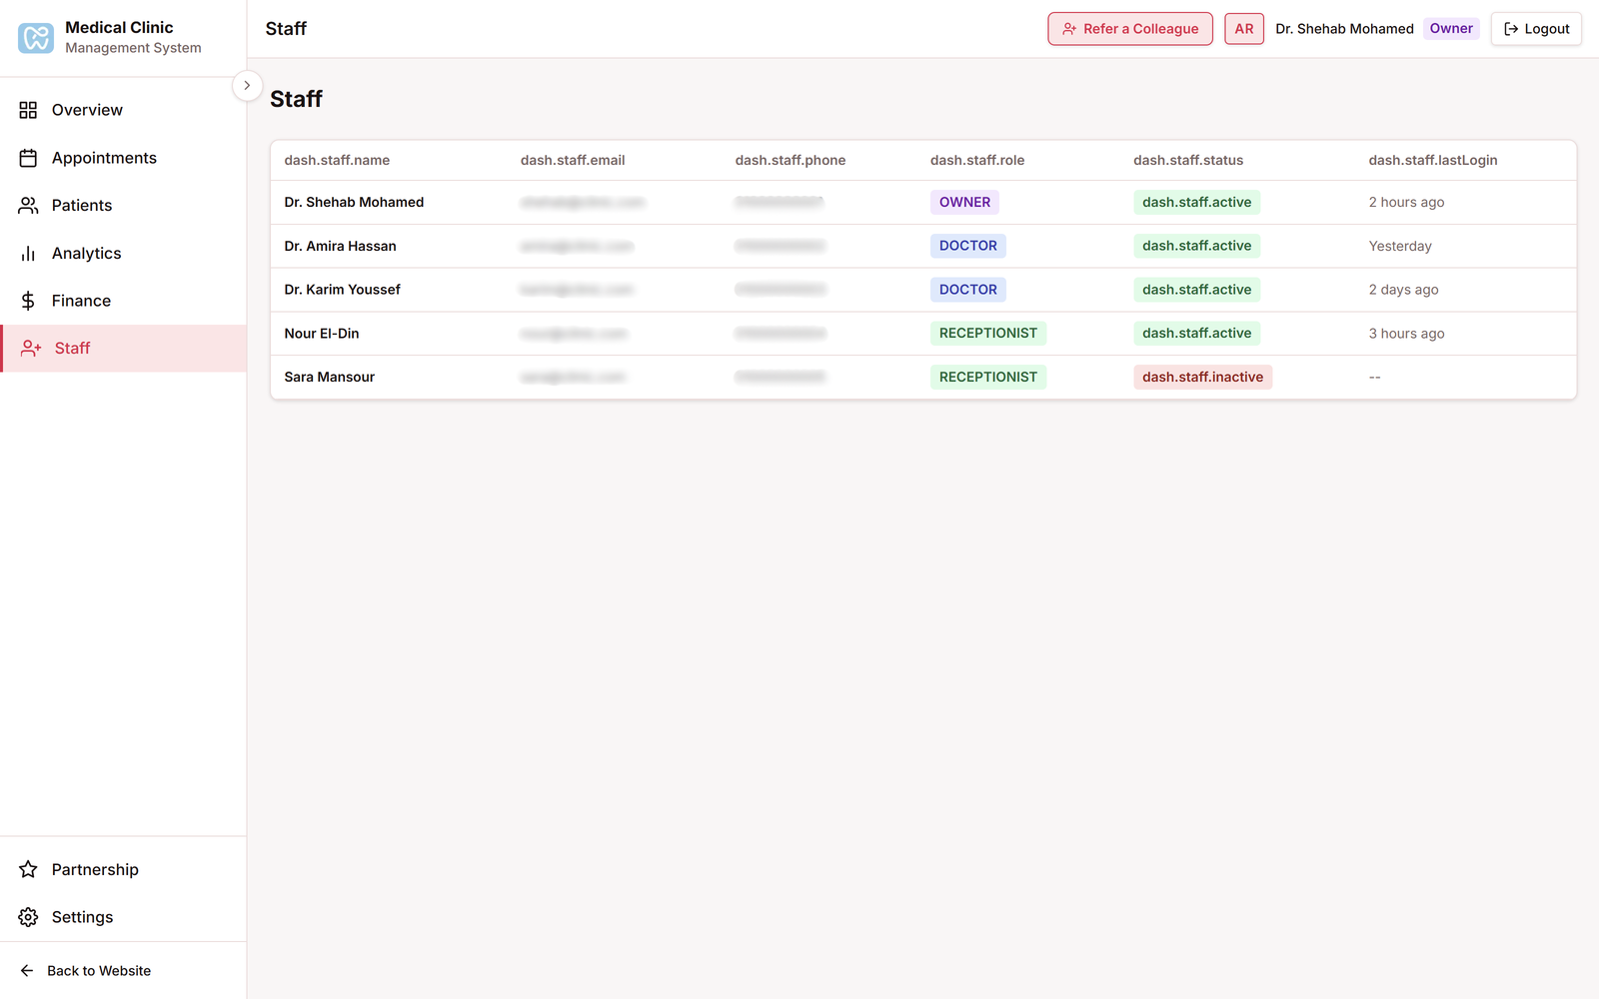
Task: Click the Partnership star icon
Action: point(28,869)
